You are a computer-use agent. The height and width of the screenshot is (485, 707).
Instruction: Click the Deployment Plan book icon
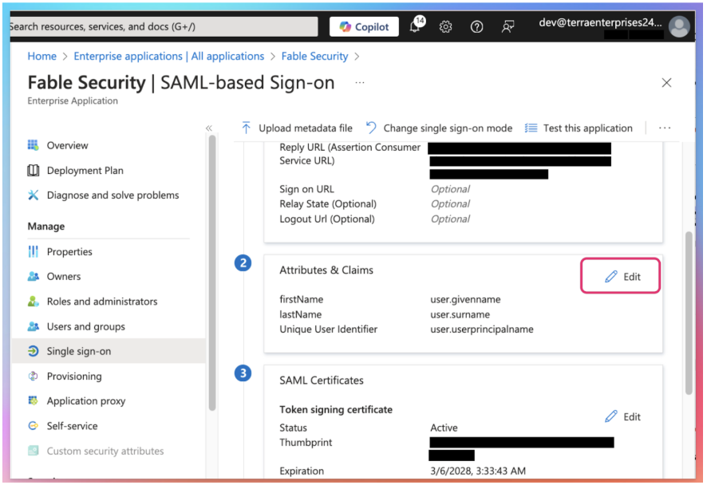click(33, 171)
